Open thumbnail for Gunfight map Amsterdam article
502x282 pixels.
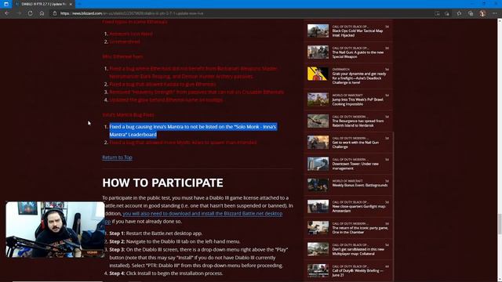(318, 207)
